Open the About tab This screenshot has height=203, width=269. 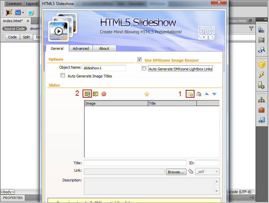tap(104, 48)
